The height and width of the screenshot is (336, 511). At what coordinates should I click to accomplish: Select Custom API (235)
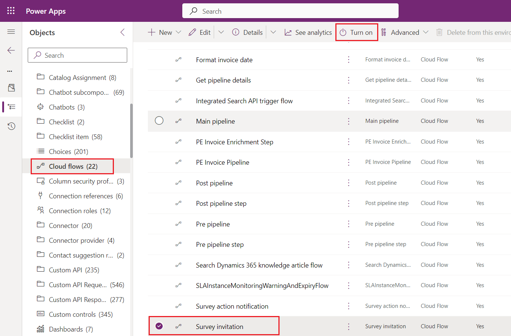tap(68, 270)
